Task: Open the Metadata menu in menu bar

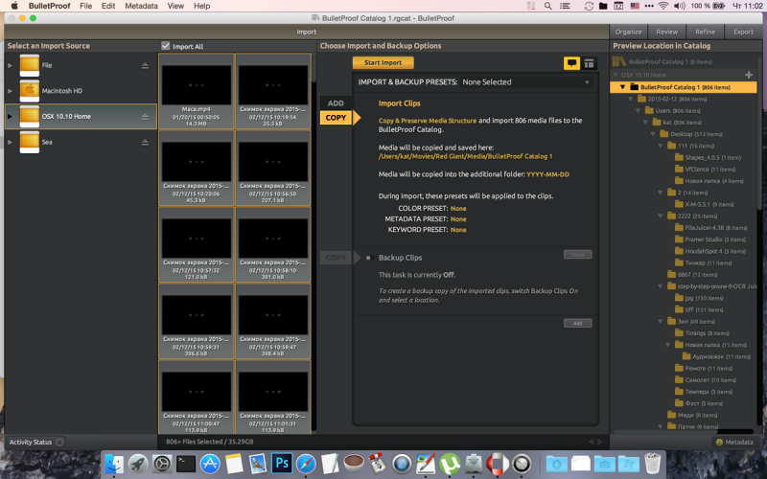Action: click(x=141, y=6)
